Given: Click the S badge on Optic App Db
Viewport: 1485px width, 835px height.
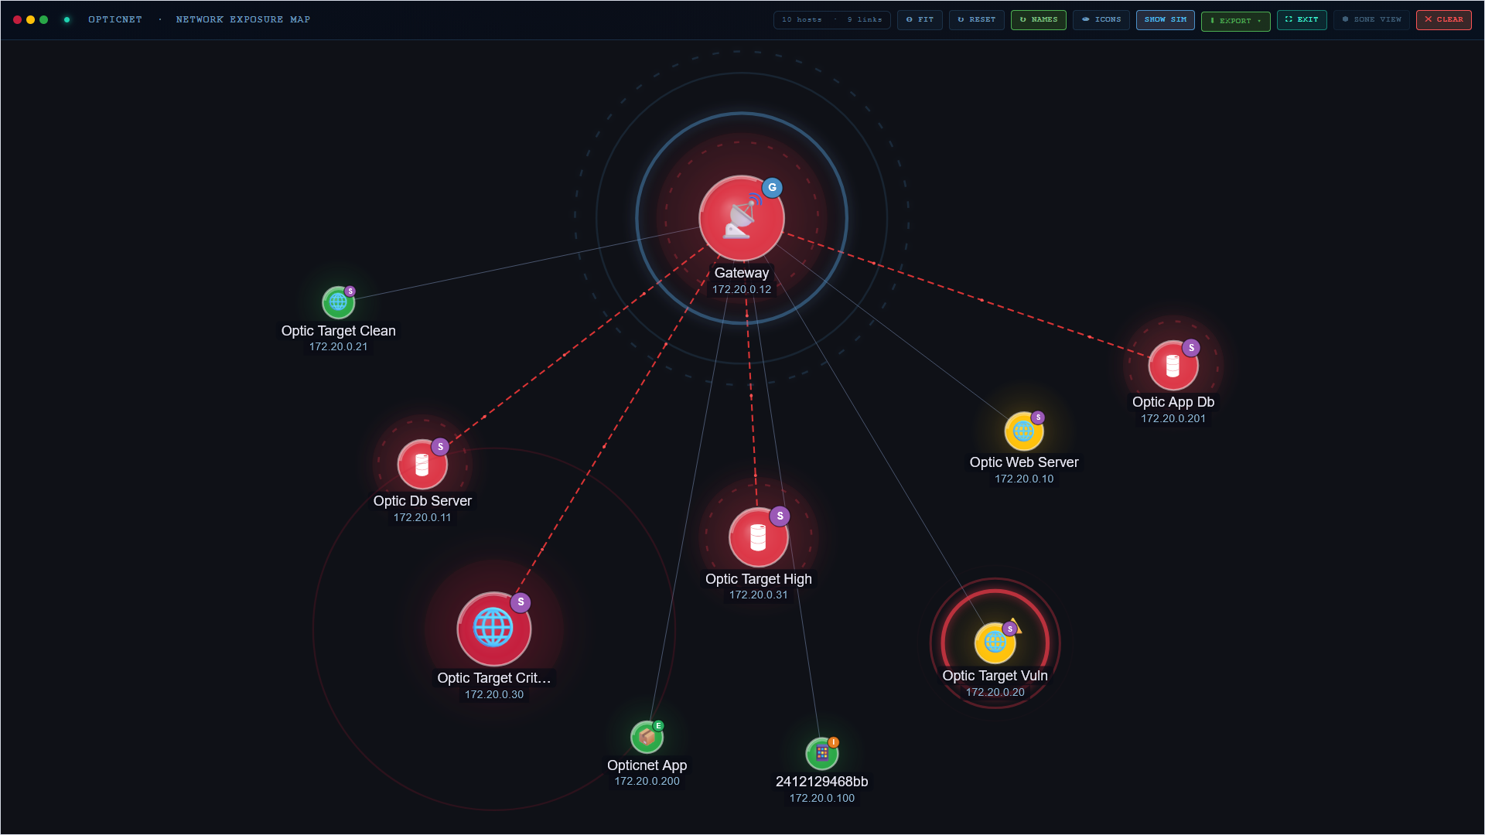Looking at the screenshot, I should coord(1191,348).
